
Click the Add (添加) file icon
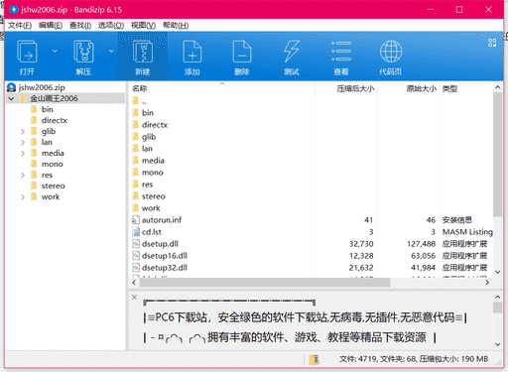[192, 52]
